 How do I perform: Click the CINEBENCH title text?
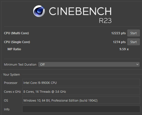tap(80, 11)
